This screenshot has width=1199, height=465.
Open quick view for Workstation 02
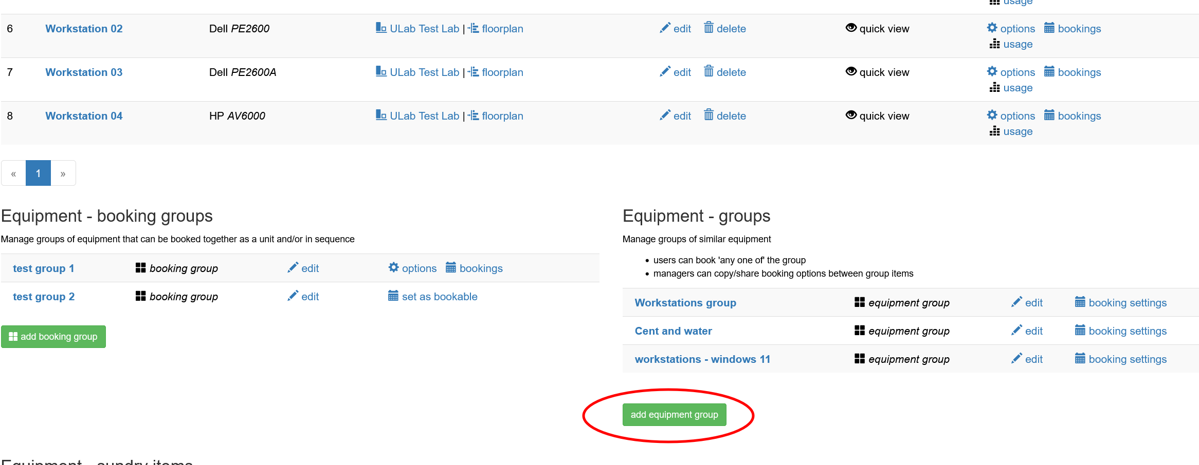[x=851, y=28]
